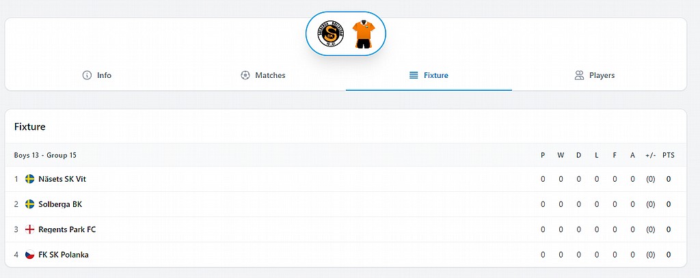Screen dimensions: 700x278
Task: Click the Fixture section title
Action: point(29,127)
